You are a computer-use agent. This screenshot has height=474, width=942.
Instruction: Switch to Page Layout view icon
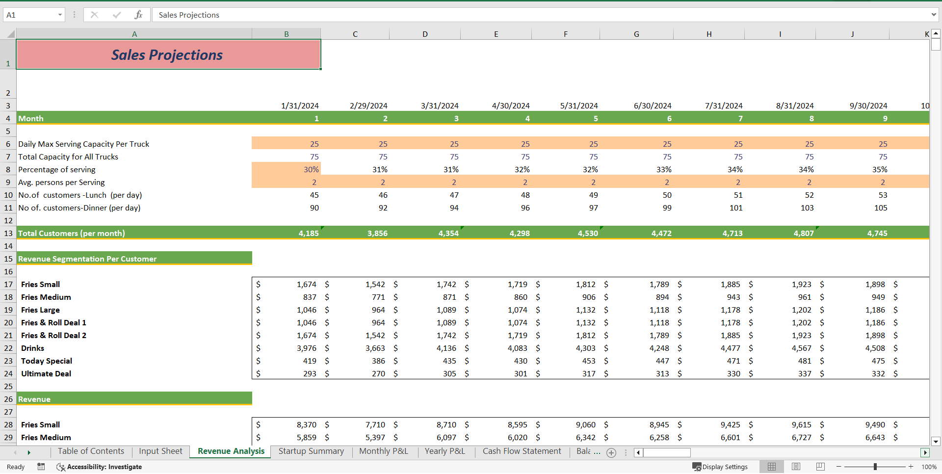(x=796, y=467)
